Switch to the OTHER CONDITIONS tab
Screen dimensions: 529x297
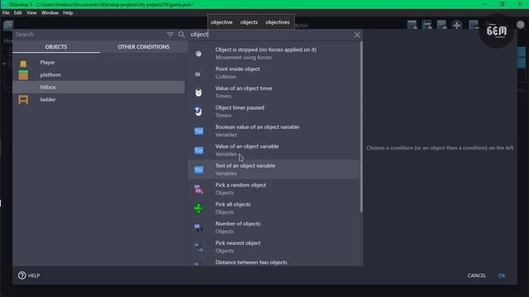[144, 47]
